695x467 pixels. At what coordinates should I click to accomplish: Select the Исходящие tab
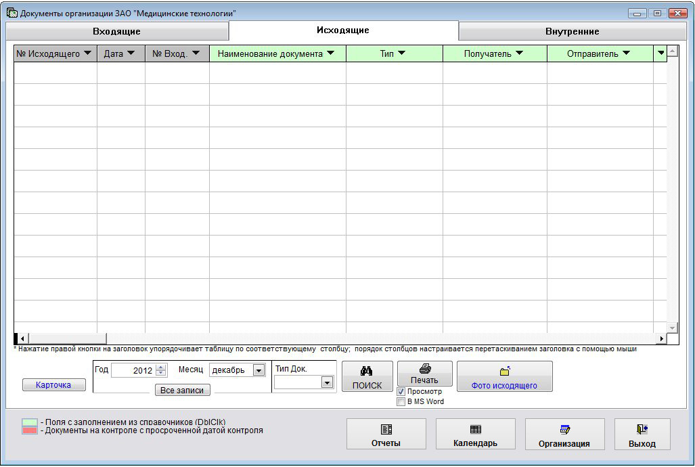pyautogui.click(x=343, y=30)
